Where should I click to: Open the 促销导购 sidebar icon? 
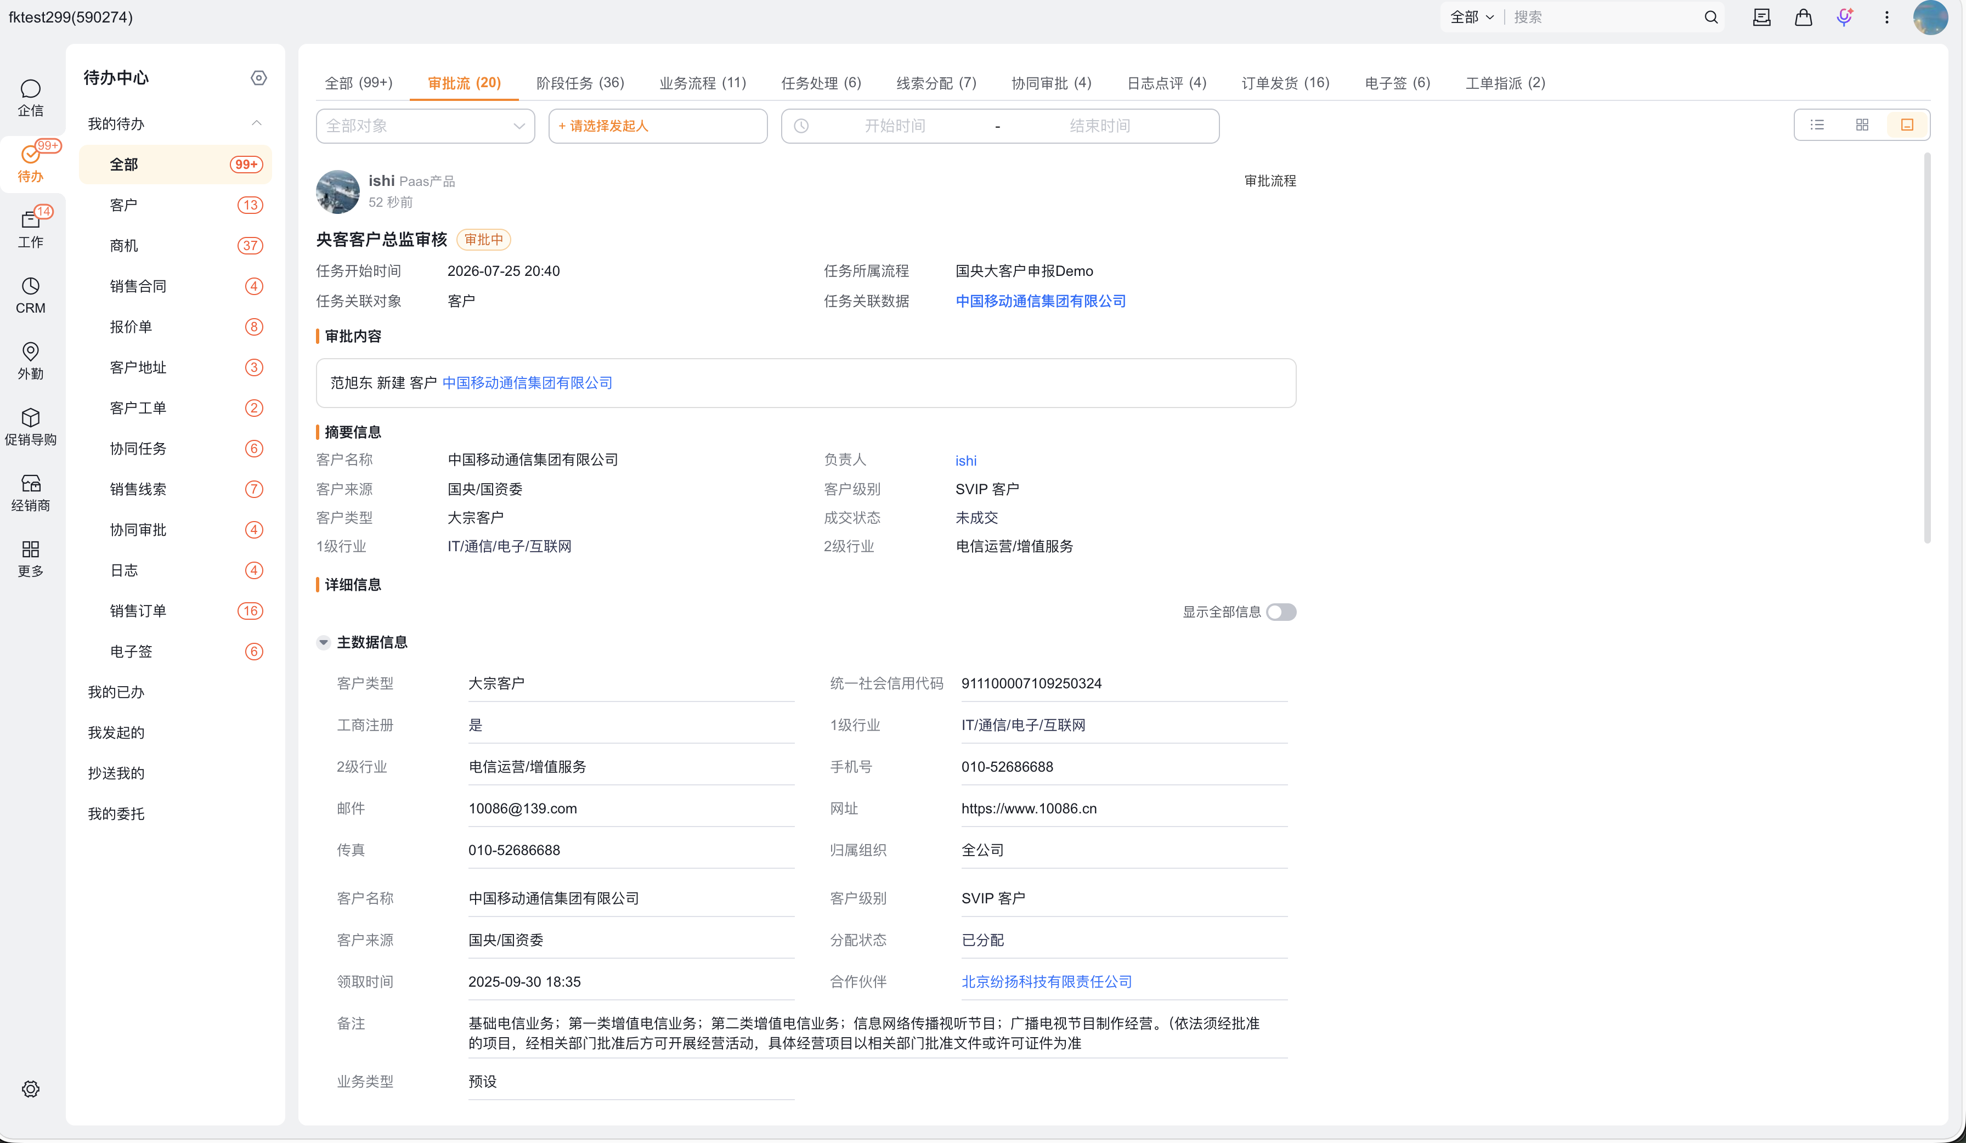click(30, 428)
